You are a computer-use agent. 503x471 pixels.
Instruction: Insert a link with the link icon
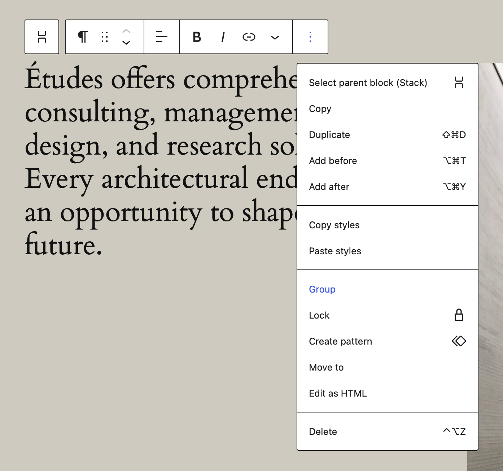click(249, 36)
